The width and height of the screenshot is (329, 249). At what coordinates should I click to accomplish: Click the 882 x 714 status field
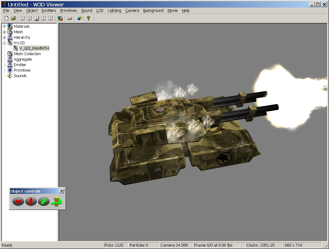(302, 245)
